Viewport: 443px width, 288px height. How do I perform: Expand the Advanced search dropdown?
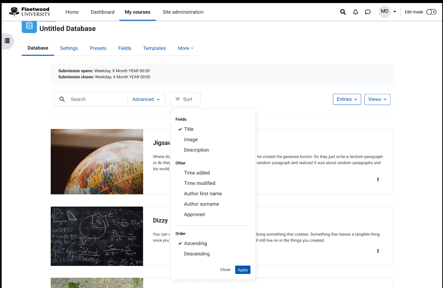pyautogui.click(x=146, y=99)
